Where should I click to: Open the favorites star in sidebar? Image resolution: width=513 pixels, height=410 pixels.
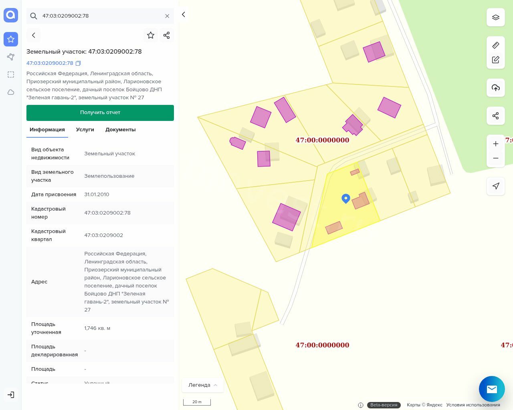pyautogui.click(x=11, y=39)
